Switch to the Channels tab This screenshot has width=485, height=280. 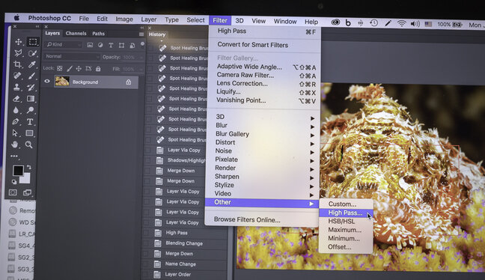(76, 34)
